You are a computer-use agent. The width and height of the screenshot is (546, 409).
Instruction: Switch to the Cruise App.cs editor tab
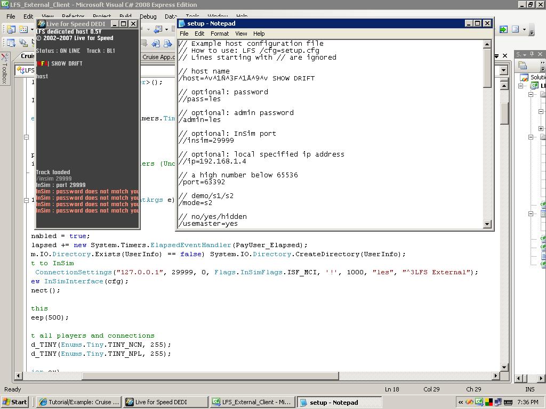click(x=158, y=56)
